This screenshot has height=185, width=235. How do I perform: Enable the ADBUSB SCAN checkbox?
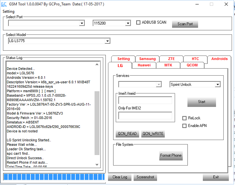coord(138,22)
